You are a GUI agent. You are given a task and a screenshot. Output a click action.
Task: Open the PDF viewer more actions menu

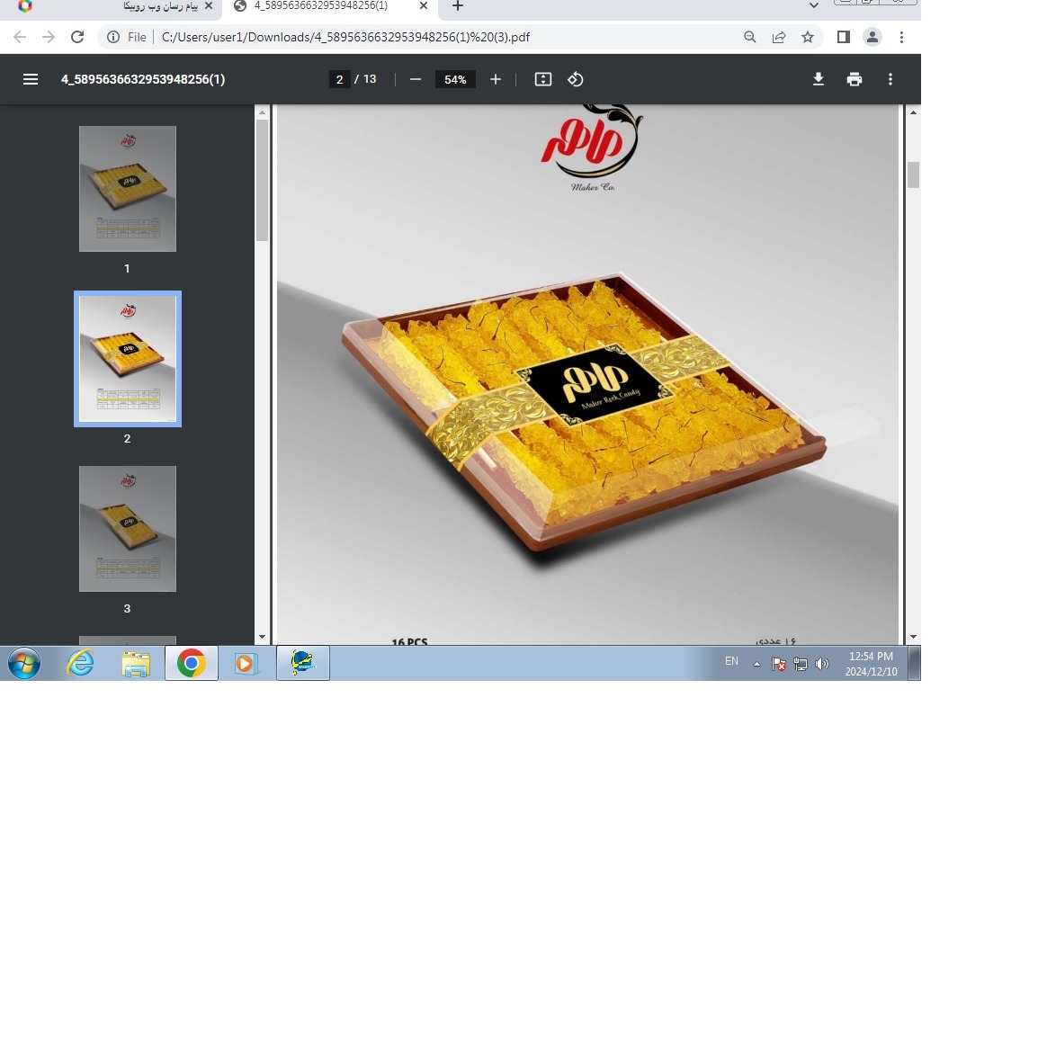890,79
